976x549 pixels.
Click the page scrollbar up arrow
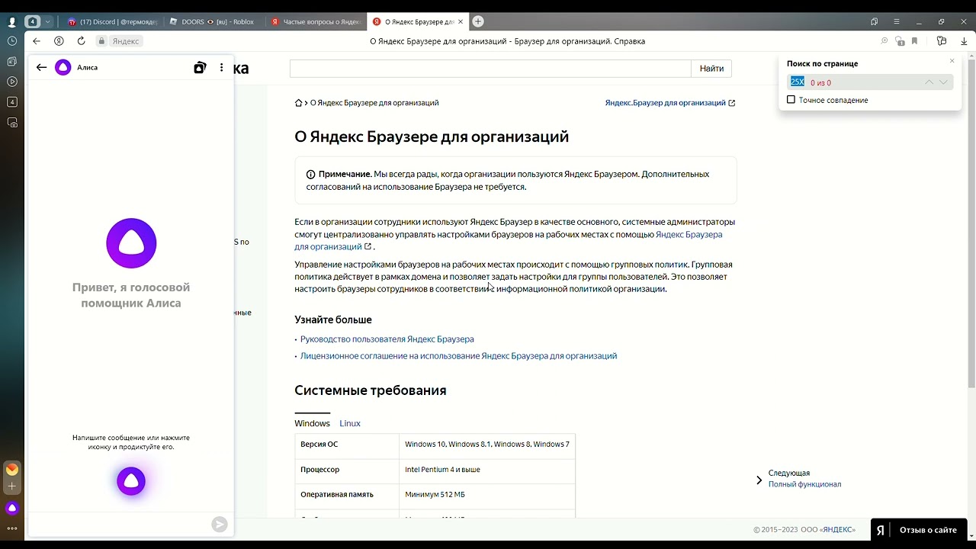tap(971, 57)
